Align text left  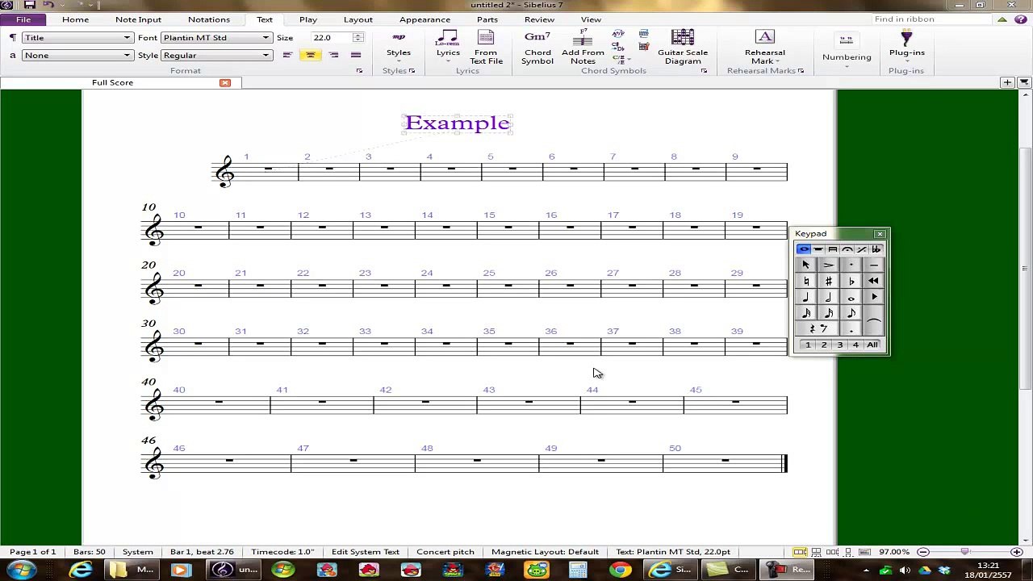pyautogui.click(x=287, y=55)
